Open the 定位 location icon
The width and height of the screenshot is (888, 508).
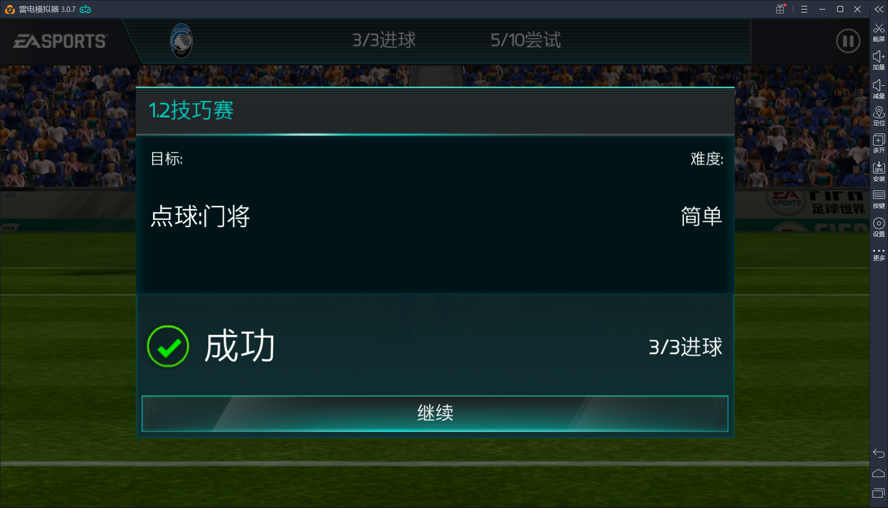point(879,116)
